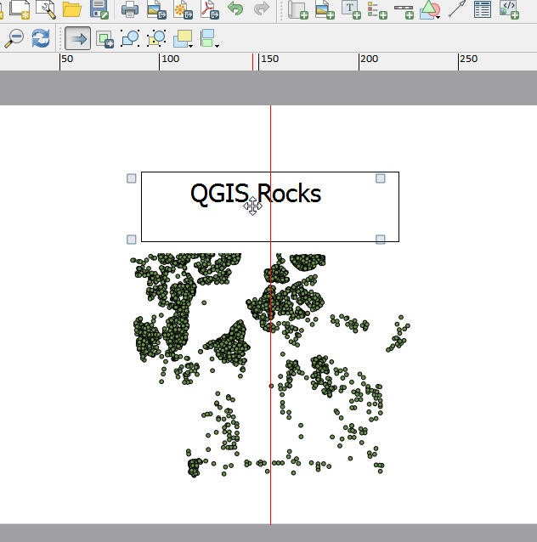Select the Add image tool

click(x=324, y=10)
